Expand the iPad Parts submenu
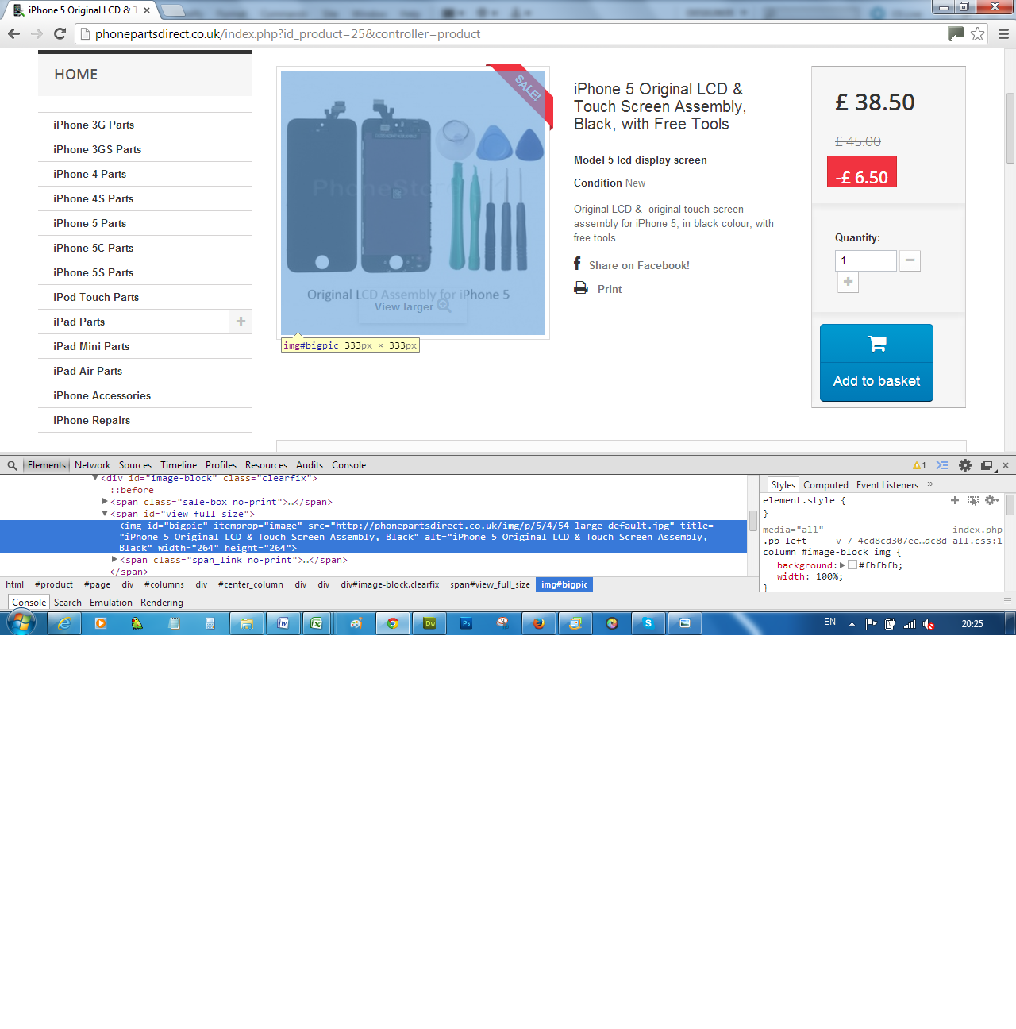This screenshot has width=1016, height=1029. 241,322
